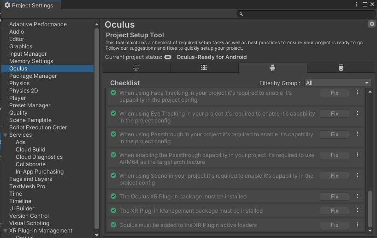This screenshot has width=377, height=238.
Task: Open the Oculus settings gear menu
Action: (372, 24)
